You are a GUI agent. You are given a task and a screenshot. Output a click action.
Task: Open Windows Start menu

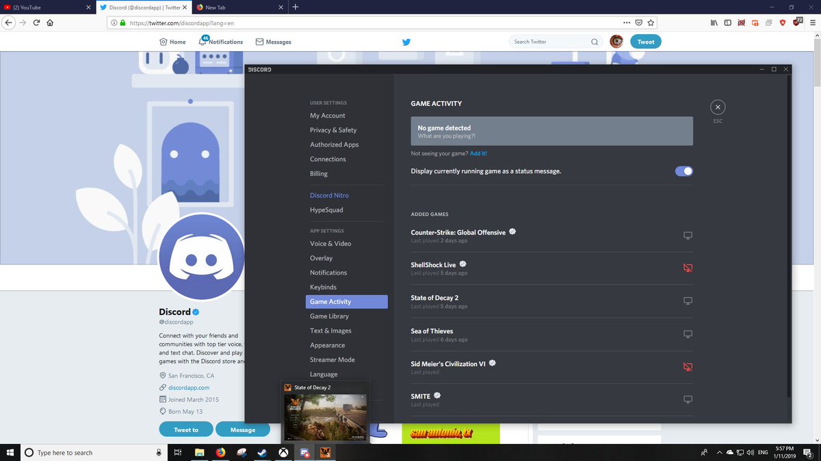(x=10, y=452)
